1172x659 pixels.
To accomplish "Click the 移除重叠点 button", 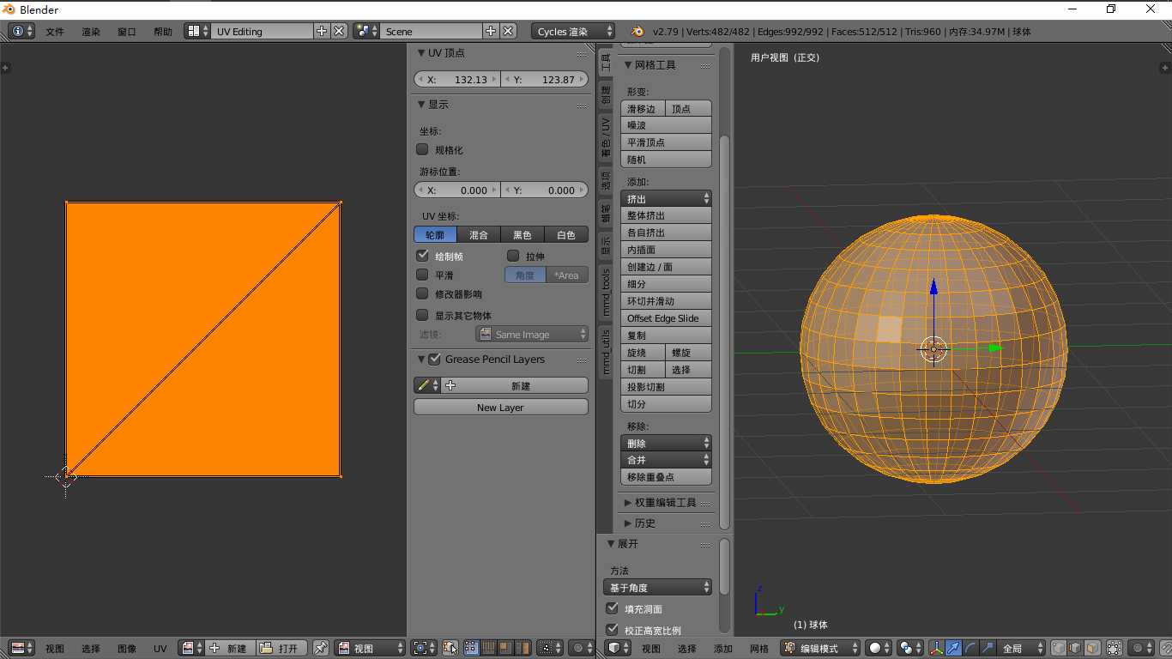I will tap(666, 477).
